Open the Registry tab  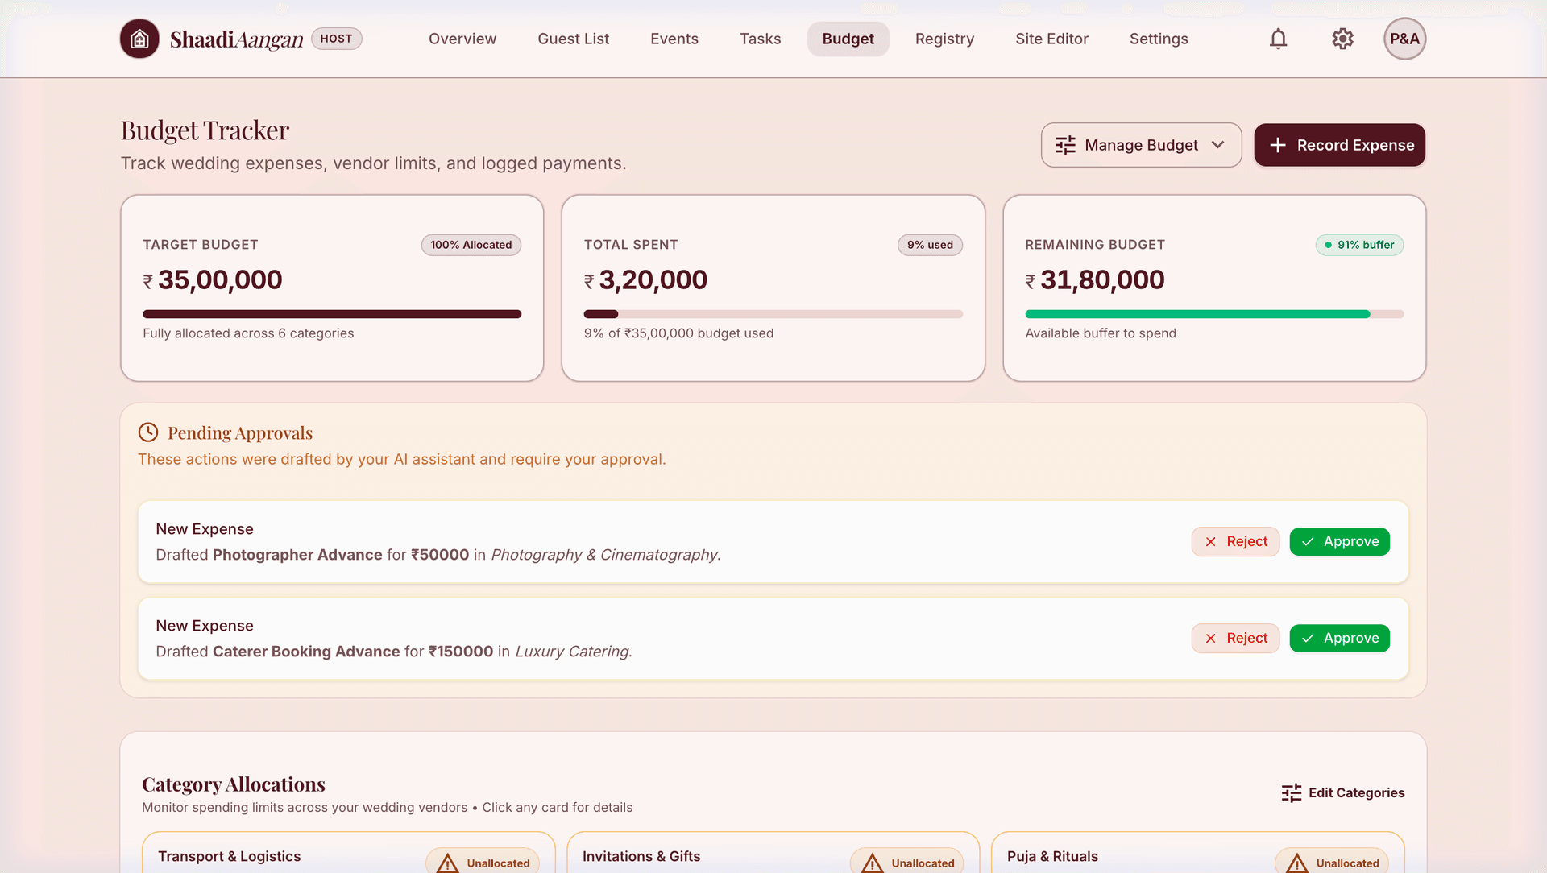point(944,39)
